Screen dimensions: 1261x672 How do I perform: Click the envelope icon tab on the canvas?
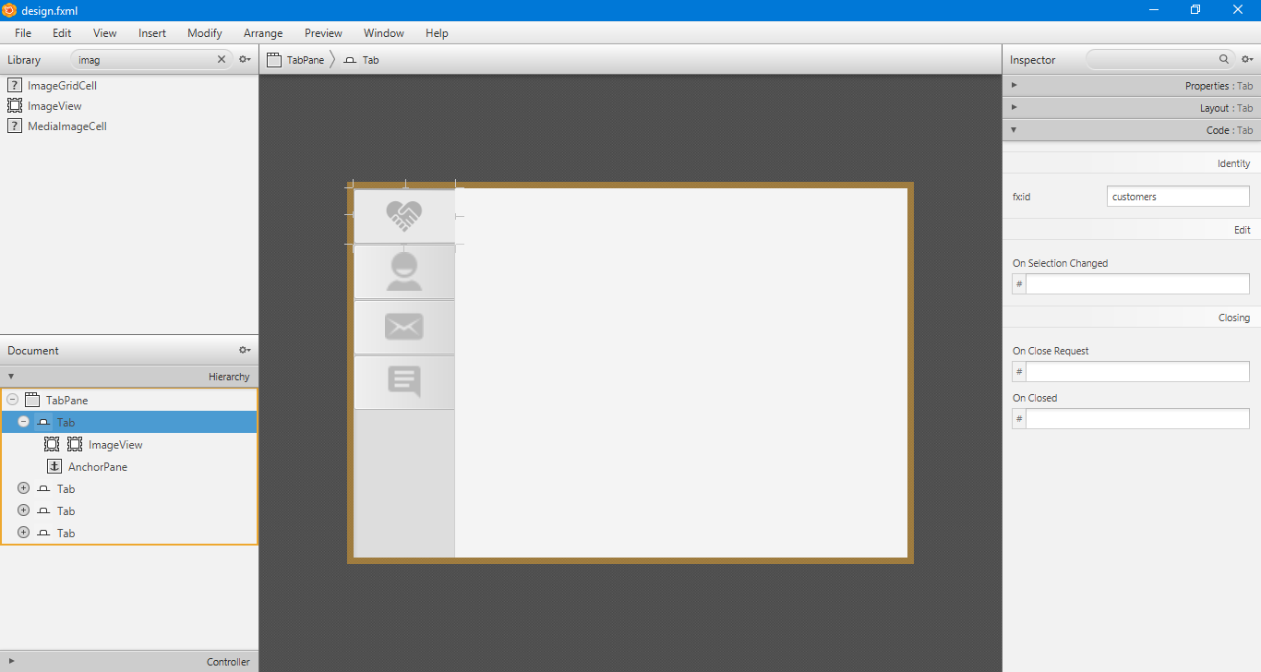[x=403, y=326]
